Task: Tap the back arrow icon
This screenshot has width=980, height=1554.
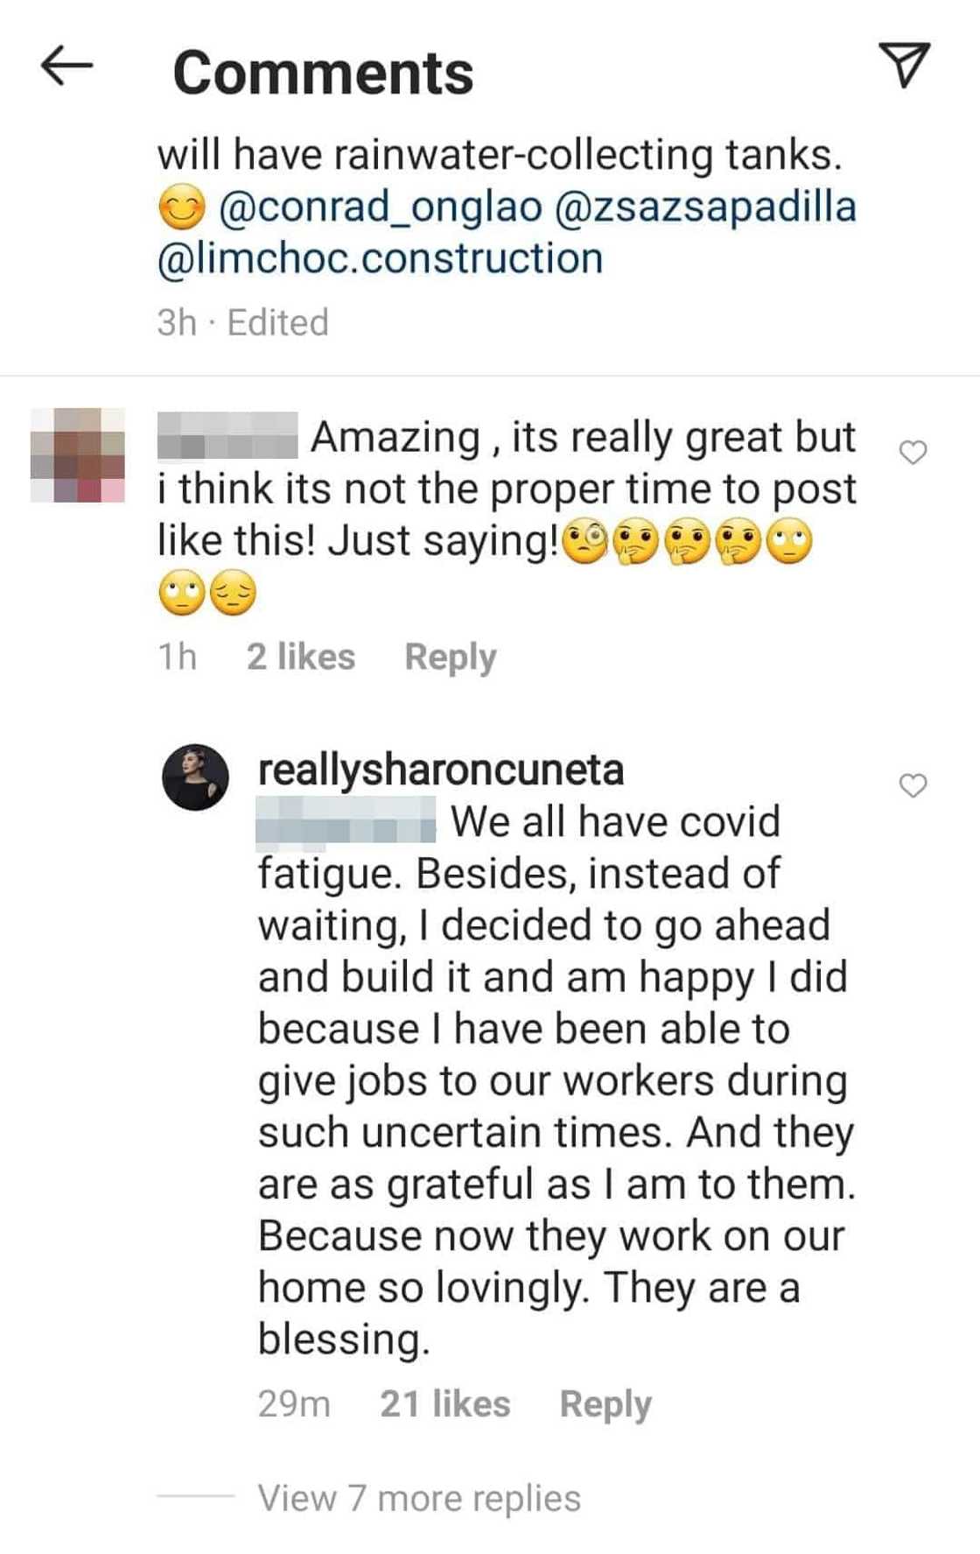Action: point(66,67)
